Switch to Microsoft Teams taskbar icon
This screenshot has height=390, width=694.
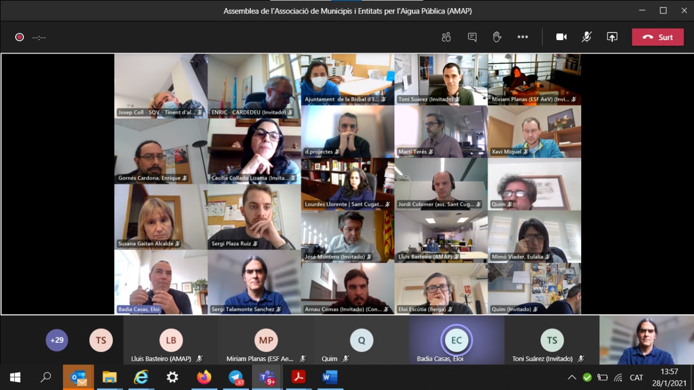tap(267, 378)
